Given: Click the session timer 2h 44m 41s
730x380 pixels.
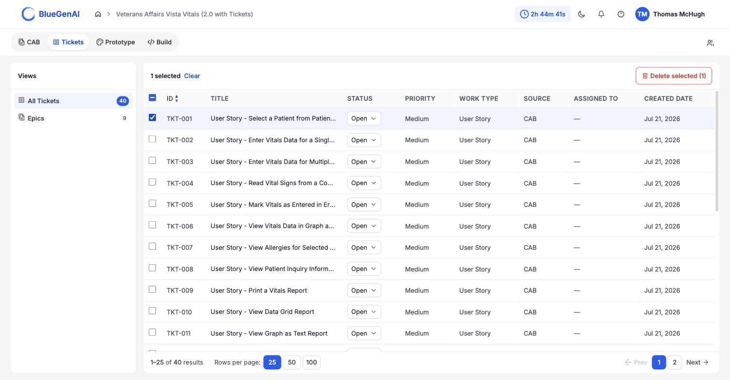Looking at the screenshot, I should (x=543, y=14).
